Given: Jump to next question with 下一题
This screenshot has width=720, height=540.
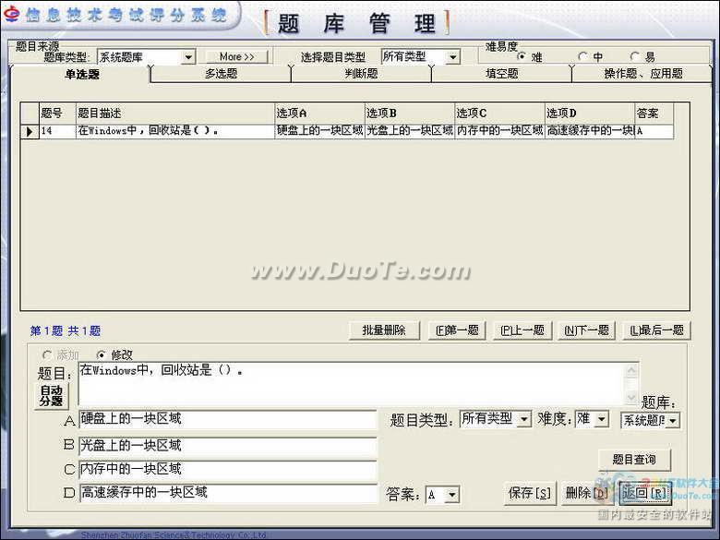Looking at the screenshot, I should [x=586, y=330].
